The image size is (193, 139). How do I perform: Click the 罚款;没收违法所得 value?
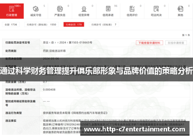tap(54, 51)
